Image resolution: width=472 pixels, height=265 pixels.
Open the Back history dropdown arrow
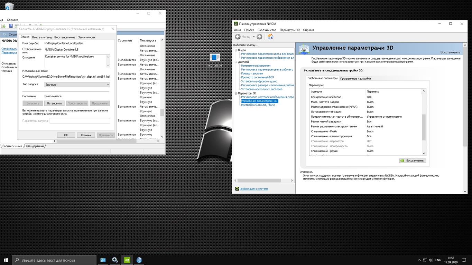(x=253, y=37)
